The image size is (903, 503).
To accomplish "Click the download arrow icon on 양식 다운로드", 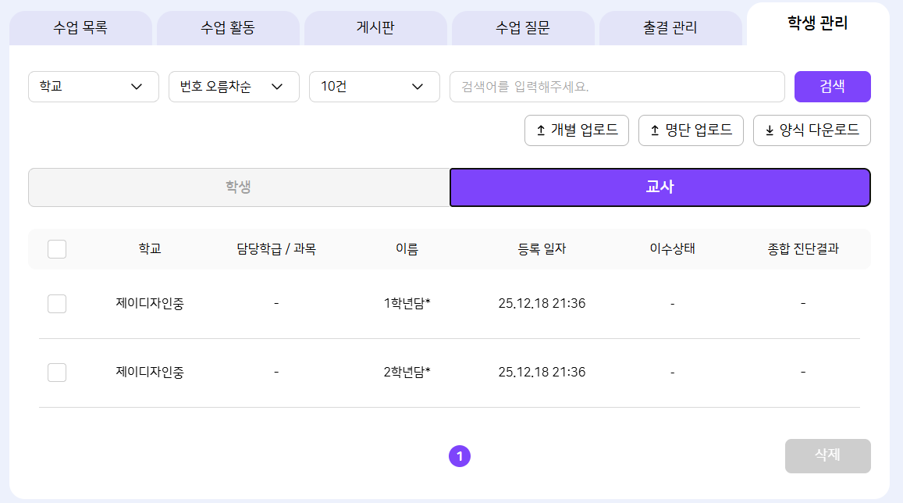I will [769, 130].
